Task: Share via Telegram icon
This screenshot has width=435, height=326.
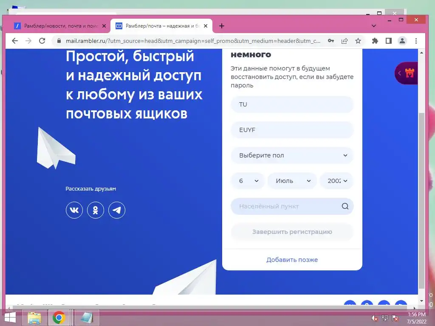Action: [117, 210]
